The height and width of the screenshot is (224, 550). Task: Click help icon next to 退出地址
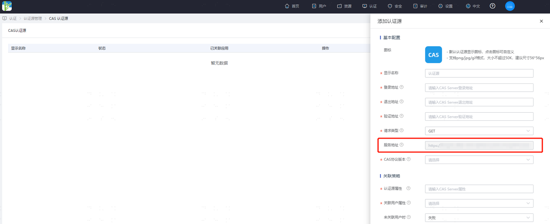401,102
